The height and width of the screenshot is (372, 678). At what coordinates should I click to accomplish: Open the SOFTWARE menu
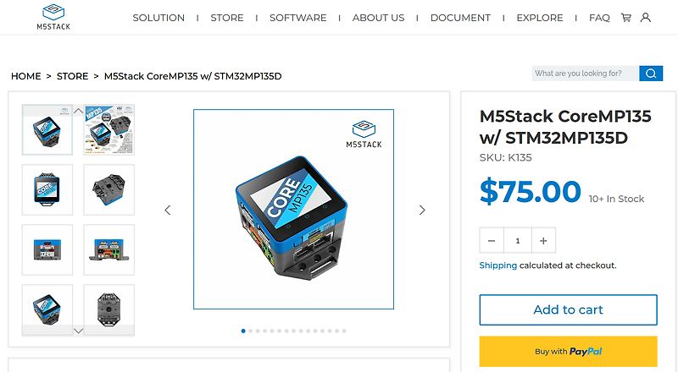click(298, 18)
